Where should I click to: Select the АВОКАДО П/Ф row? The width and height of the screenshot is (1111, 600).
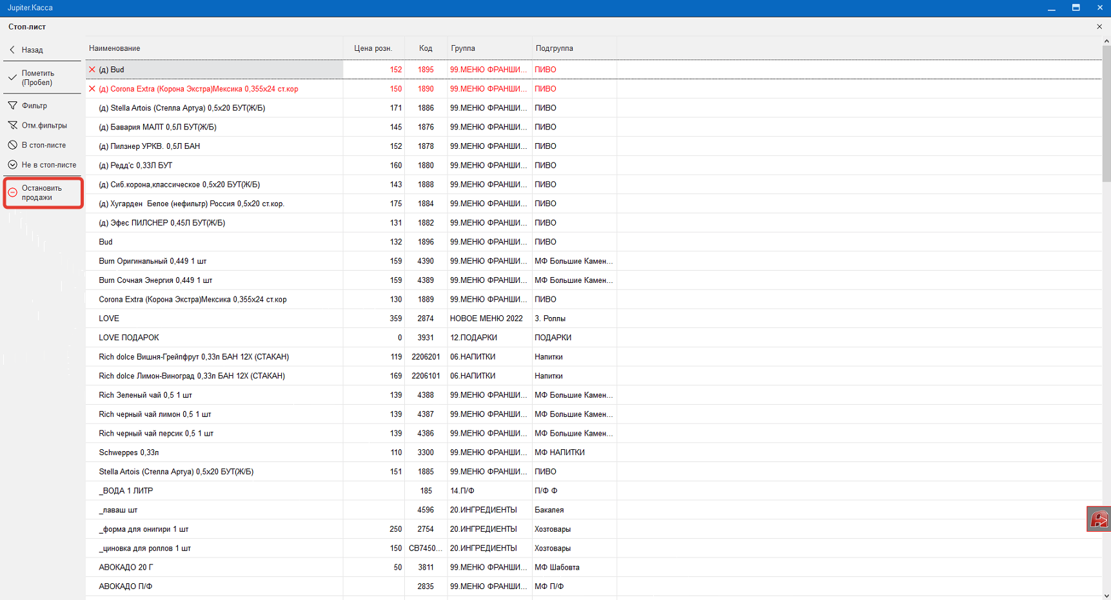click(593, 586)
